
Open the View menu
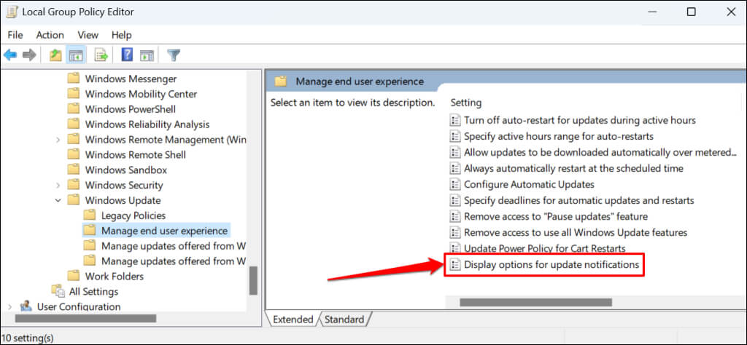click(88, 35)
